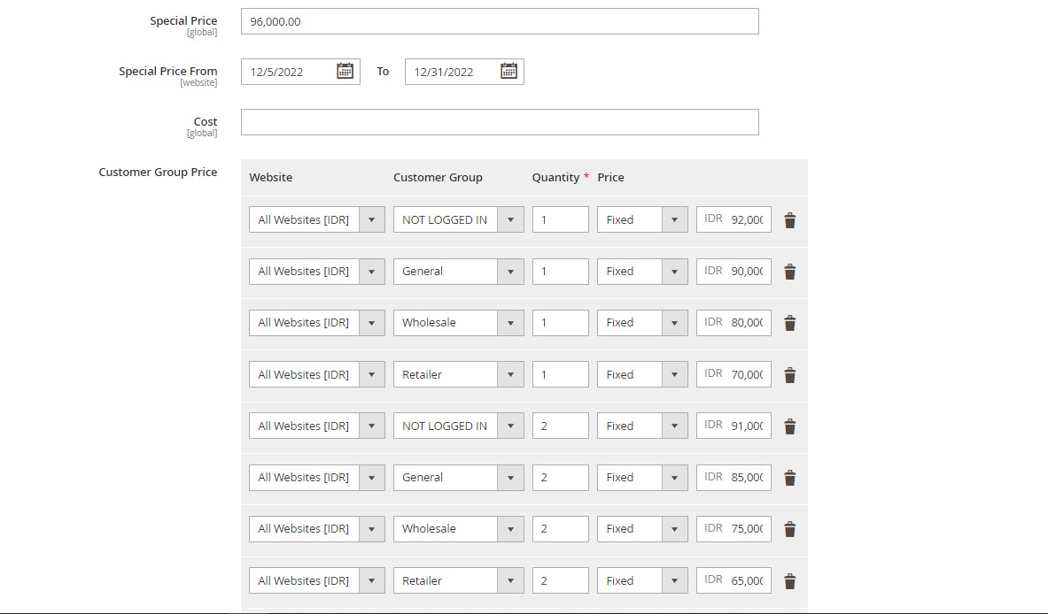Open the Fixed price type dropdown for Wholesale
This screenshot has width=1048, height=614.
[676, 322]
